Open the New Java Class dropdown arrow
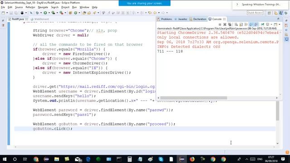The image size is (290, 163). tap(79, 13)
